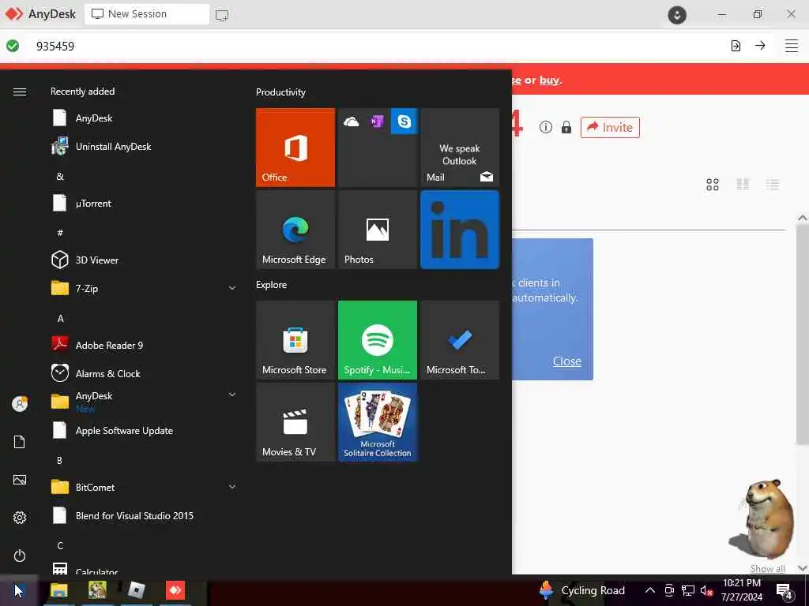Click the Show all link
Screen dimensions: 809x606
click(767, 568)
